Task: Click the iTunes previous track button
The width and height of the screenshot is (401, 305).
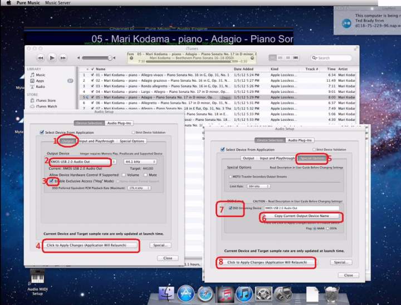Action: (x=41, y=58)
